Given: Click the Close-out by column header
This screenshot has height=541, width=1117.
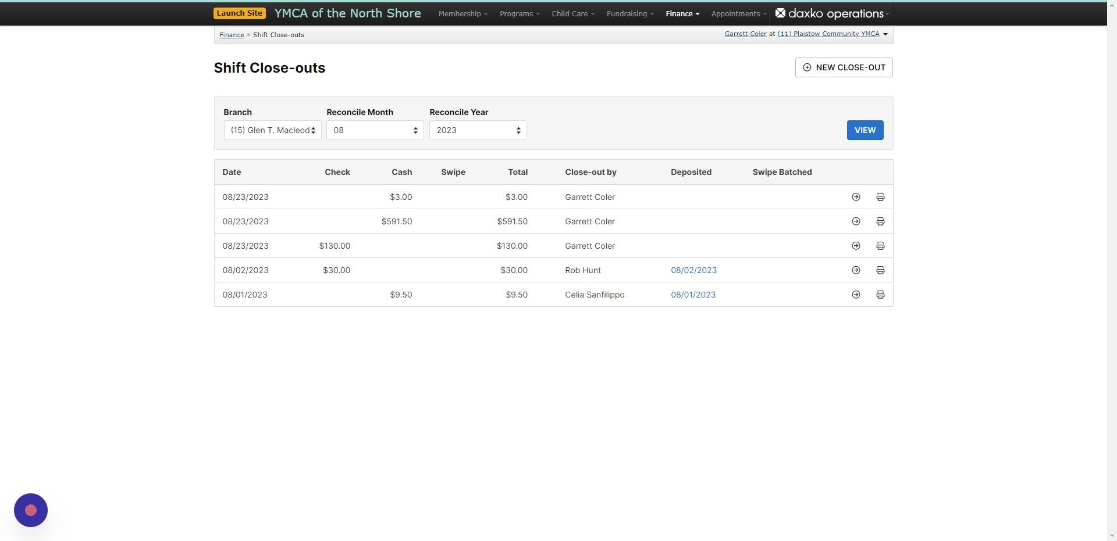Looking at the screenshot, I should 590,172.
